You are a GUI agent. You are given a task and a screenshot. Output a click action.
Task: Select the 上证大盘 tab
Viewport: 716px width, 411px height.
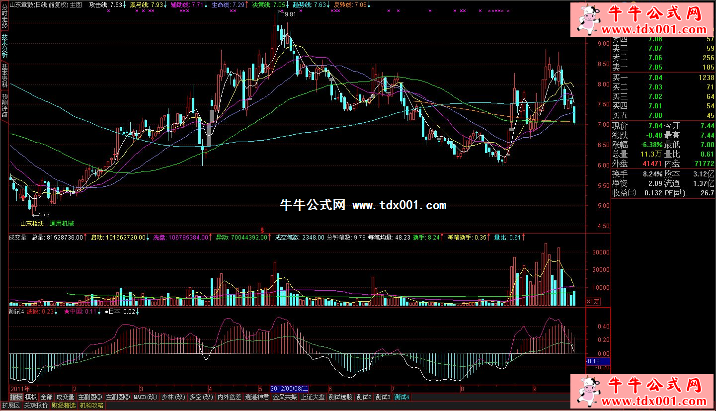point(313,397)
